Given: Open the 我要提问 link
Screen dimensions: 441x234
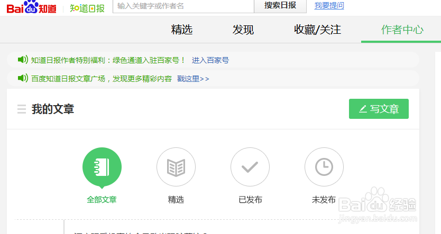Looking at the screenshot, I should [x=329, y=5].
